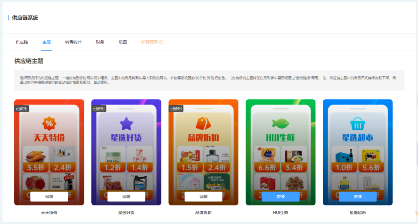Click the percent badge icon on 天天特价
The image size is (418, 224).
[49, 124]
